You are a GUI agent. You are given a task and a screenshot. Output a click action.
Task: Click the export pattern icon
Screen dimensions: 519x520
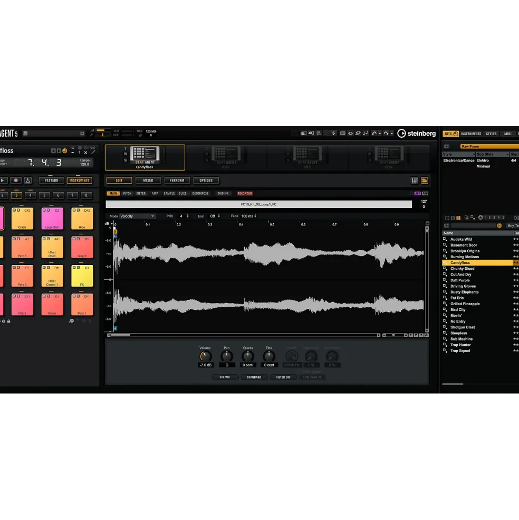pos(28,181)
